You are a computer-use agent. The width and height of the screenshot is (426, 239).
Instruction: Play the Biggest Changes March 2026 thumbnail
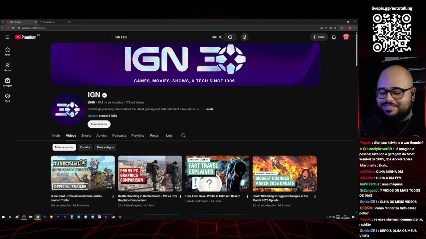(x=285, y=174)
